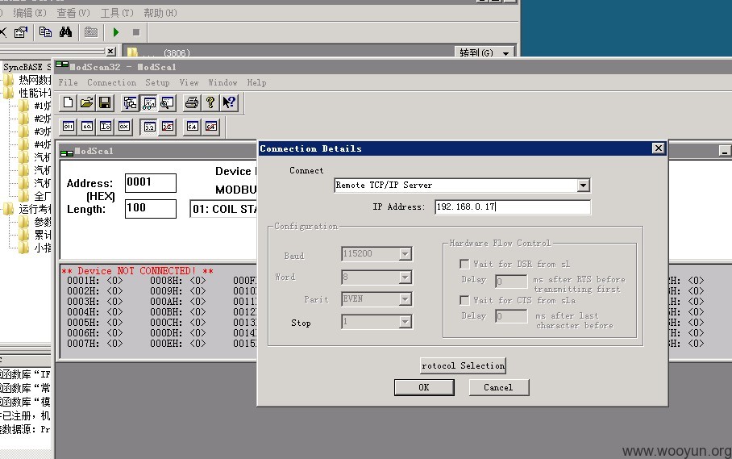Open 工具(T) menu in background window
This screenshot has height=459, width=732.
pyautogui.click(x=117, y=13)
